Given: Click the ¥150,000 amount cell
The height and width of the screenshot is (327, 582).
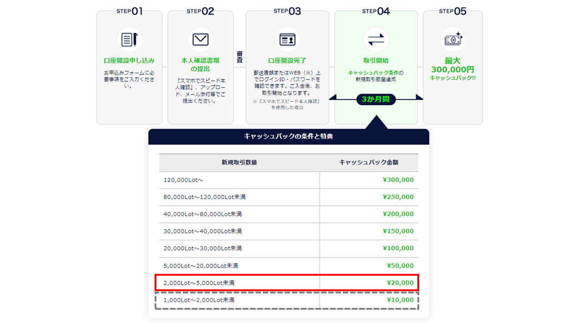Looking at the screenshot, I should (369, 231).
